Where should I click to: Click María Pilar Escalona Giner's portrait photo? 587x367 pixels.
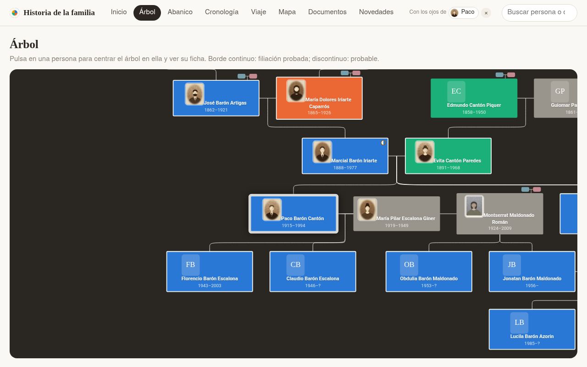point(367,210)
